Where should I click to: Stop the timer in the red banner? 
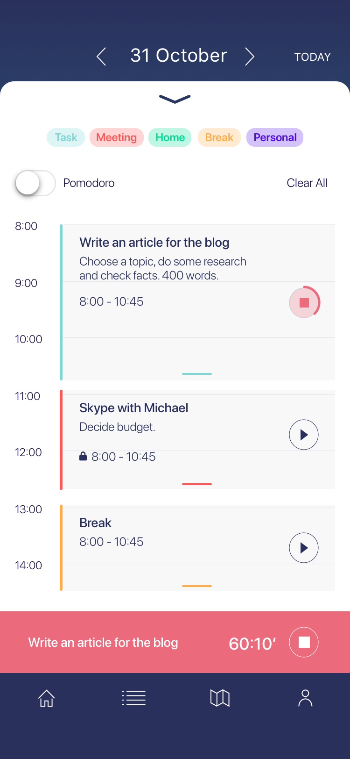tap(304, 642)
